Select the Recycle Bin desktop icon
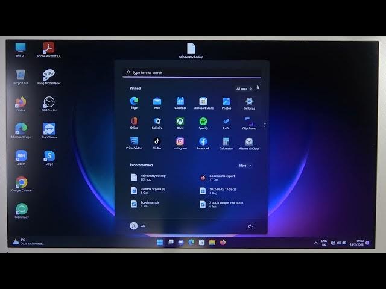 [x=21, y=77]
